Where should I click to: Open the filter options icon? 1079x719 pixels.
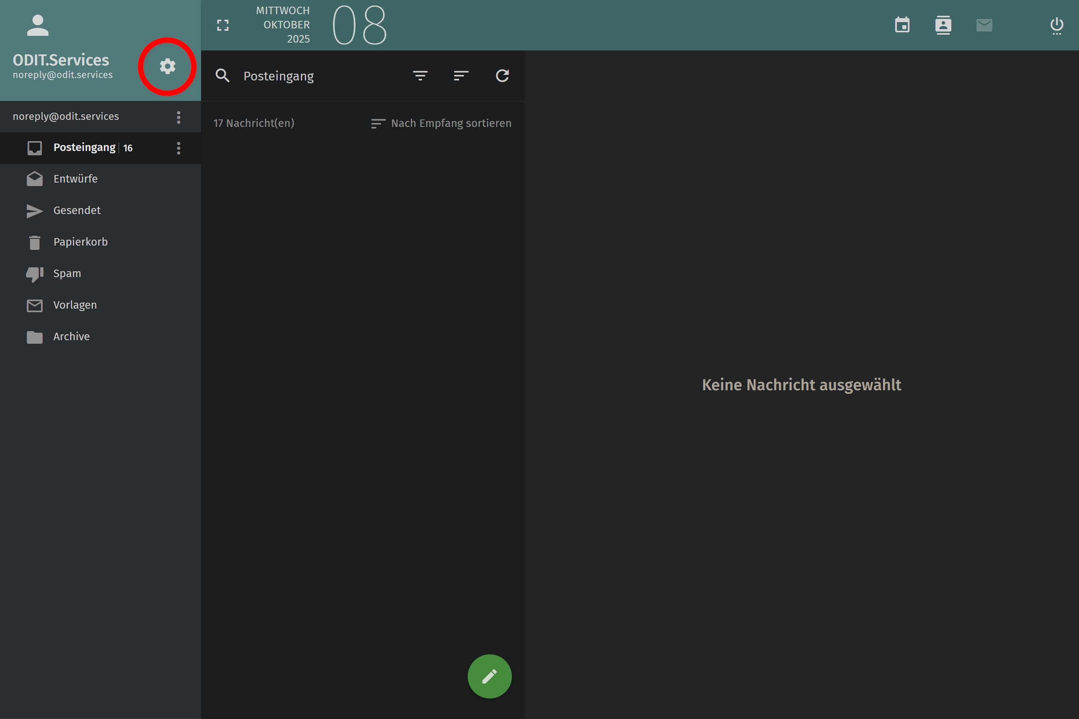(x=420, y=76)
